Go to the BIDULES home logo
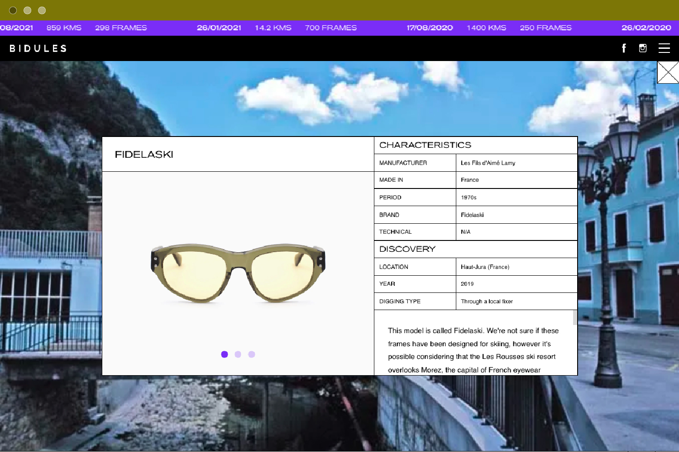 [38, 48]
